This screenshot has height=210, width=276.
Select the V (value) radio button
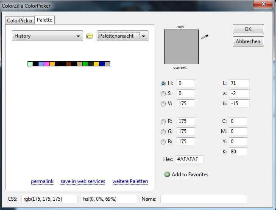(x=163, y=104)
